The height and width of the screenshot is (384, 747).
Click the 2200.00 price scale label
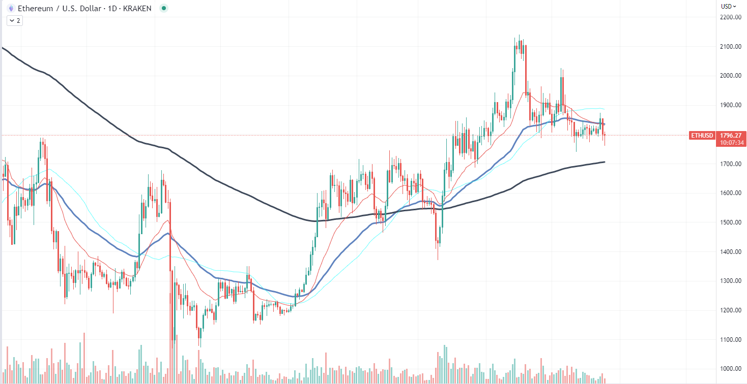coord(730,17)
